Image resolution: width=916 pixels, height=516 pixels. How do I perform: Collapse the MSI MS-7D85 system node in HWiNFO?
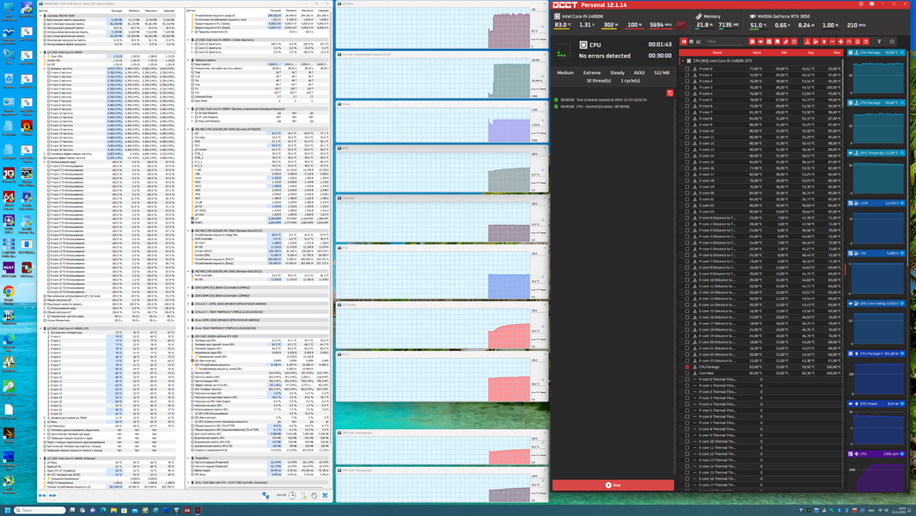click(x=41, y=15)
